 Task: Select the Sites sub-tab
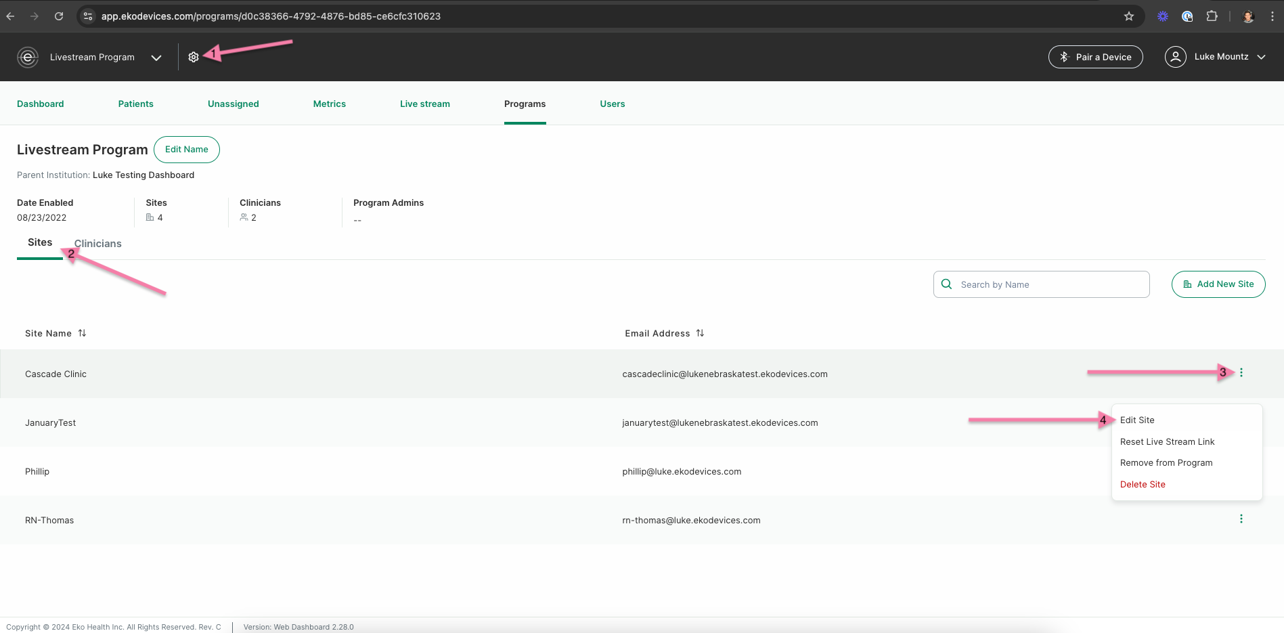point(40,242)
